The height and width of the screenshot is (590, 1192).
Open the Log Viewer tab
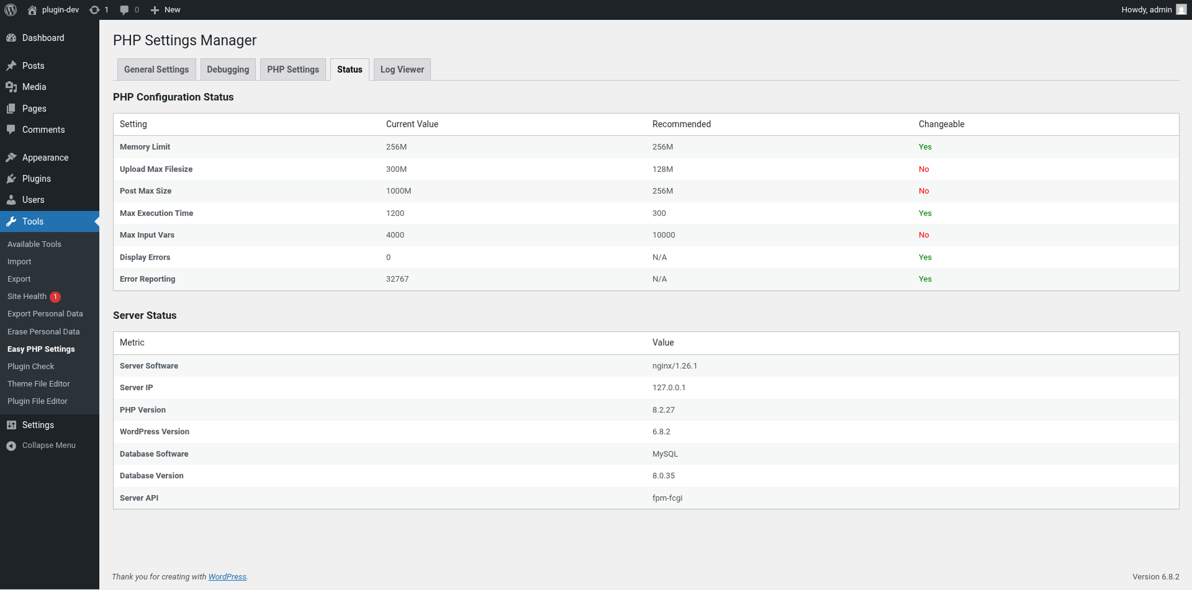(402, 69)
